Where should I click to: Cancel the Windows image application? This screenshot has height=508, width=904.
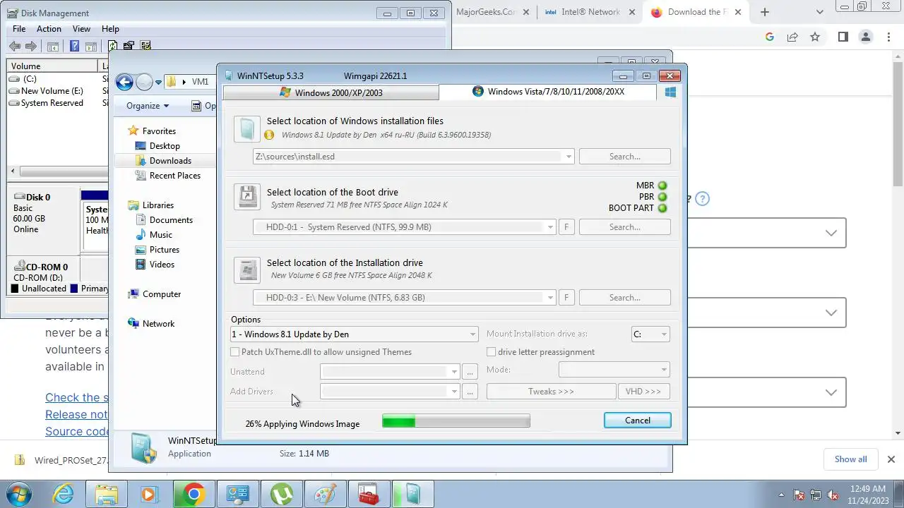[637, 421]
